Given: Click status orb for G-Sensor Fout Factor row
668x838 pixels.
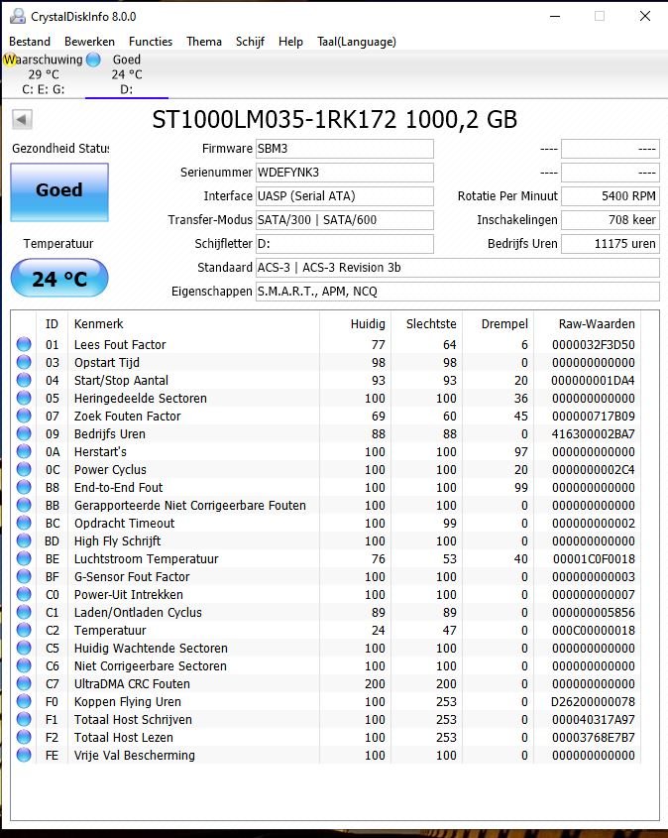Looking at the screenshot, I should tap(24, 576).
